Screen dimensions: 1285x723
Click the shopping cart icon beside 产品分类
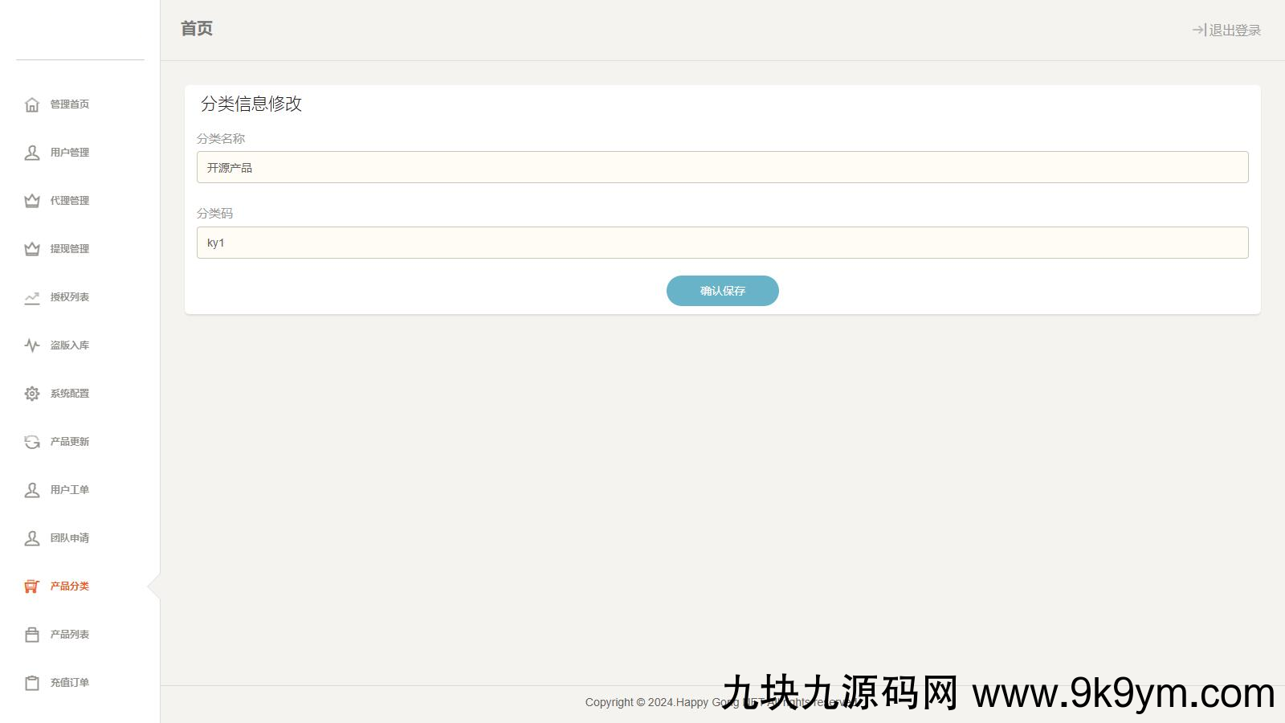pyautogui.click(x=32, y=586)
